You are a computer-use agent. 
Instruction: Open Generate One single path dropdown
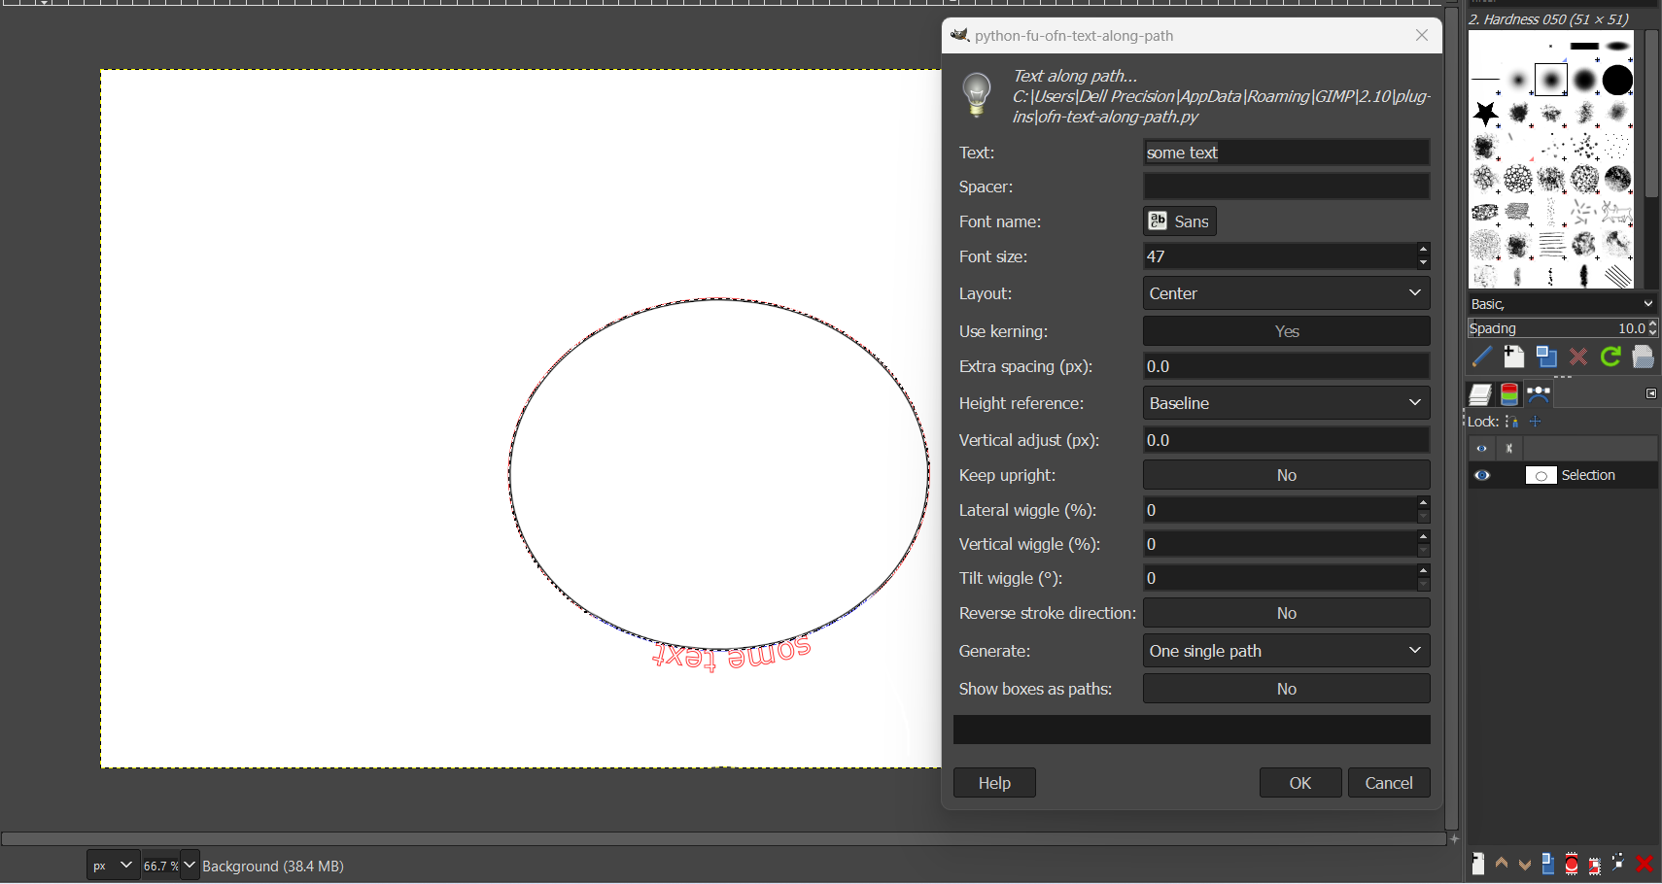pos(1286,651)
